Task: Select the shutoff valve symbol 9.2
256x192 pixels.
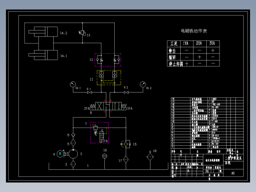Action: click(x=126, y=93)
